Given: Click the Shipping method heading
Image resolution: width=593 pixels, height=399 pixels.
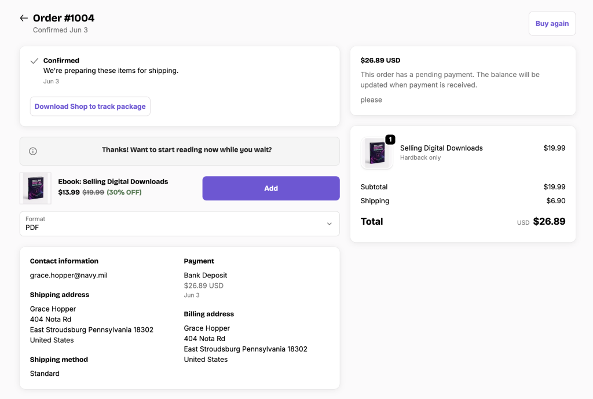Looking at the screenshot, I should tap(58, 360).
